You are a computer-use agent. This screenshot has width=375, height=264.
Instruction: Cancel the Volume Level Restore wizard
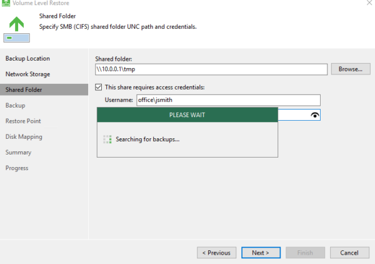coord(349,253)
